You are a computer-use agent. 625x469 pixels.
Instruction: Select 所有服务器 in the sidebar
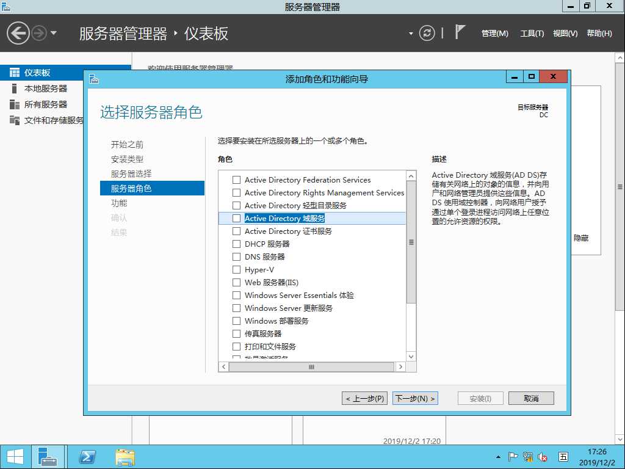(46, 104)
